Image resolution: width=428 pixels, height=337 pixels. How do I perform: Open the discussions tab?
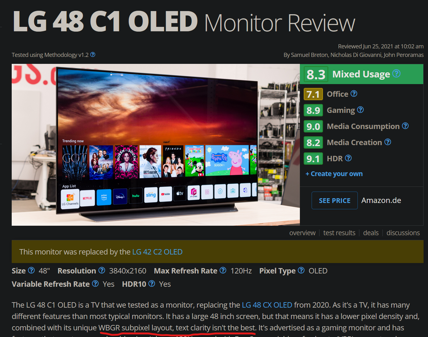403,233
